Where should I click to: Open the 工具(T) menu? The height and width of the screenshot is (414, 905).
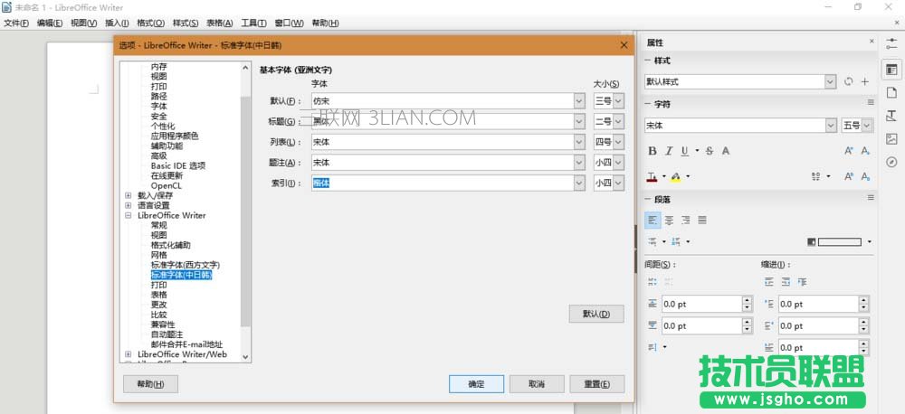click(x=253, y=24)
